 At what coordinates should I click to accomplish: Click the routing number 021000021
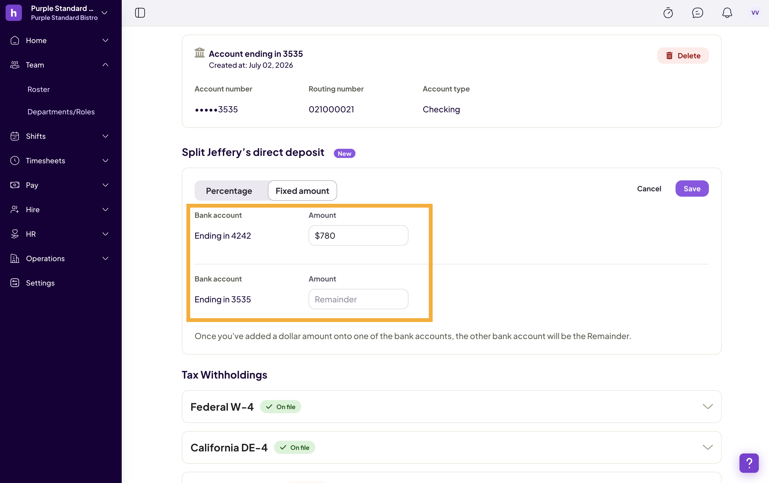[x=331, y=109]
